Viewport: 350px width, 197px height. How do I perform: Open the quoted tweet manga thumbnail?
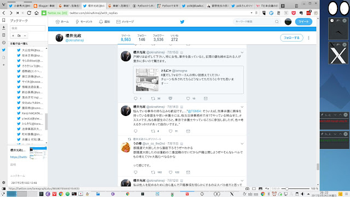coord(147,80)
